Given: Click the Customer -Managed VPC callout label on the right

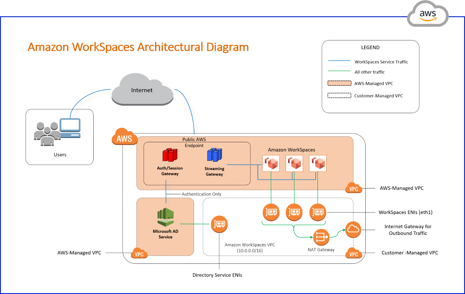Looking at the screenshot, I should pyautogui.click(x=410, y=253).
